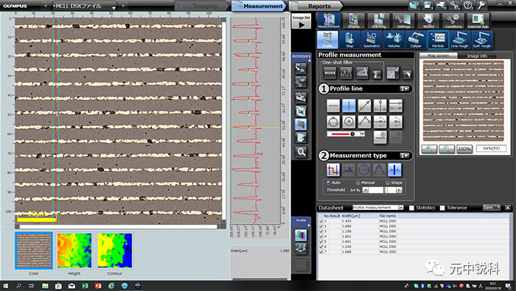Click the Line rough. measurement icon

460,40
